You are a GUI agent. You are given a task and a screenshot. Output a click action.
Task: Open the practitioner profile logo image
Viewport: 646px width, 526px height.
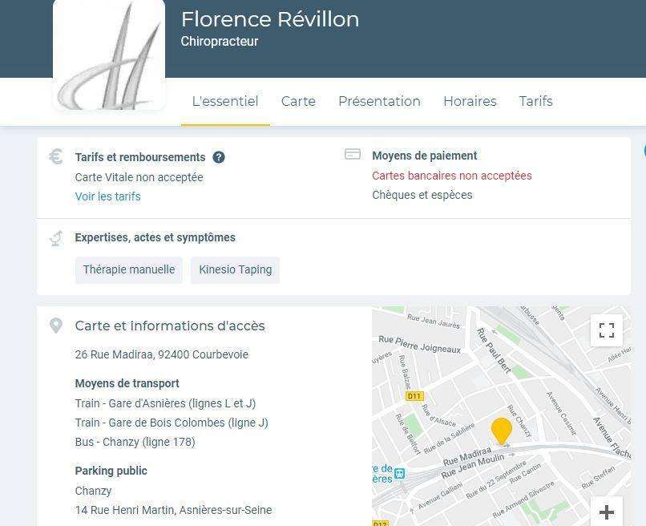[109, 55]
